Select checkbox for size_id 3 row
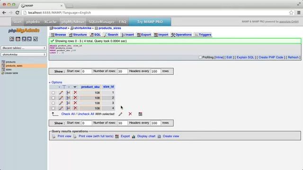Screen dimensions: 303x170 click(53, 103)
